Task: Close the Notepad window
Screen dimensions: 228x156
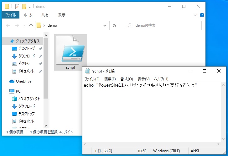Action: (219, 71)
